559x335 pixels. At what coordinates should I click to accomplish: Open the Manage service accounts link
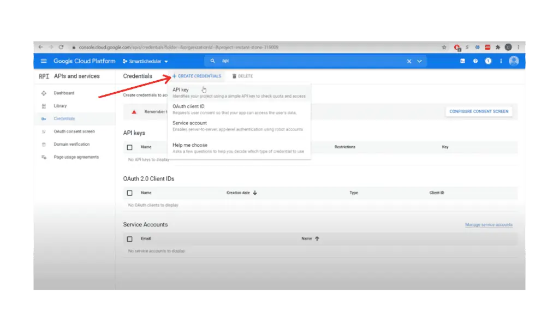489,225
